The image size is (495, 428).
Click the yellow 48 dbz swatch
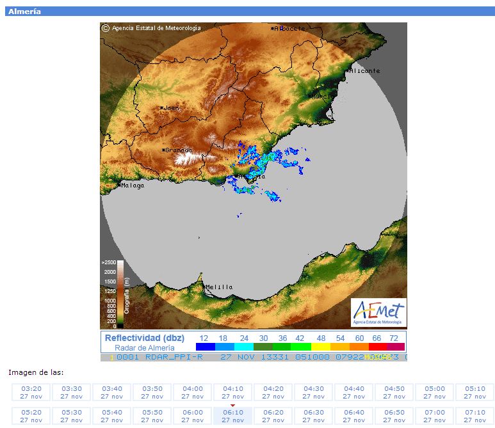click(321, 347)
